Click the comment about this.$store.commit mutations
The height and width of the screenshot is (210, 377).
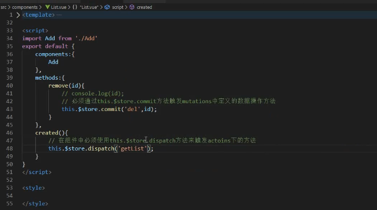point(168,101)
